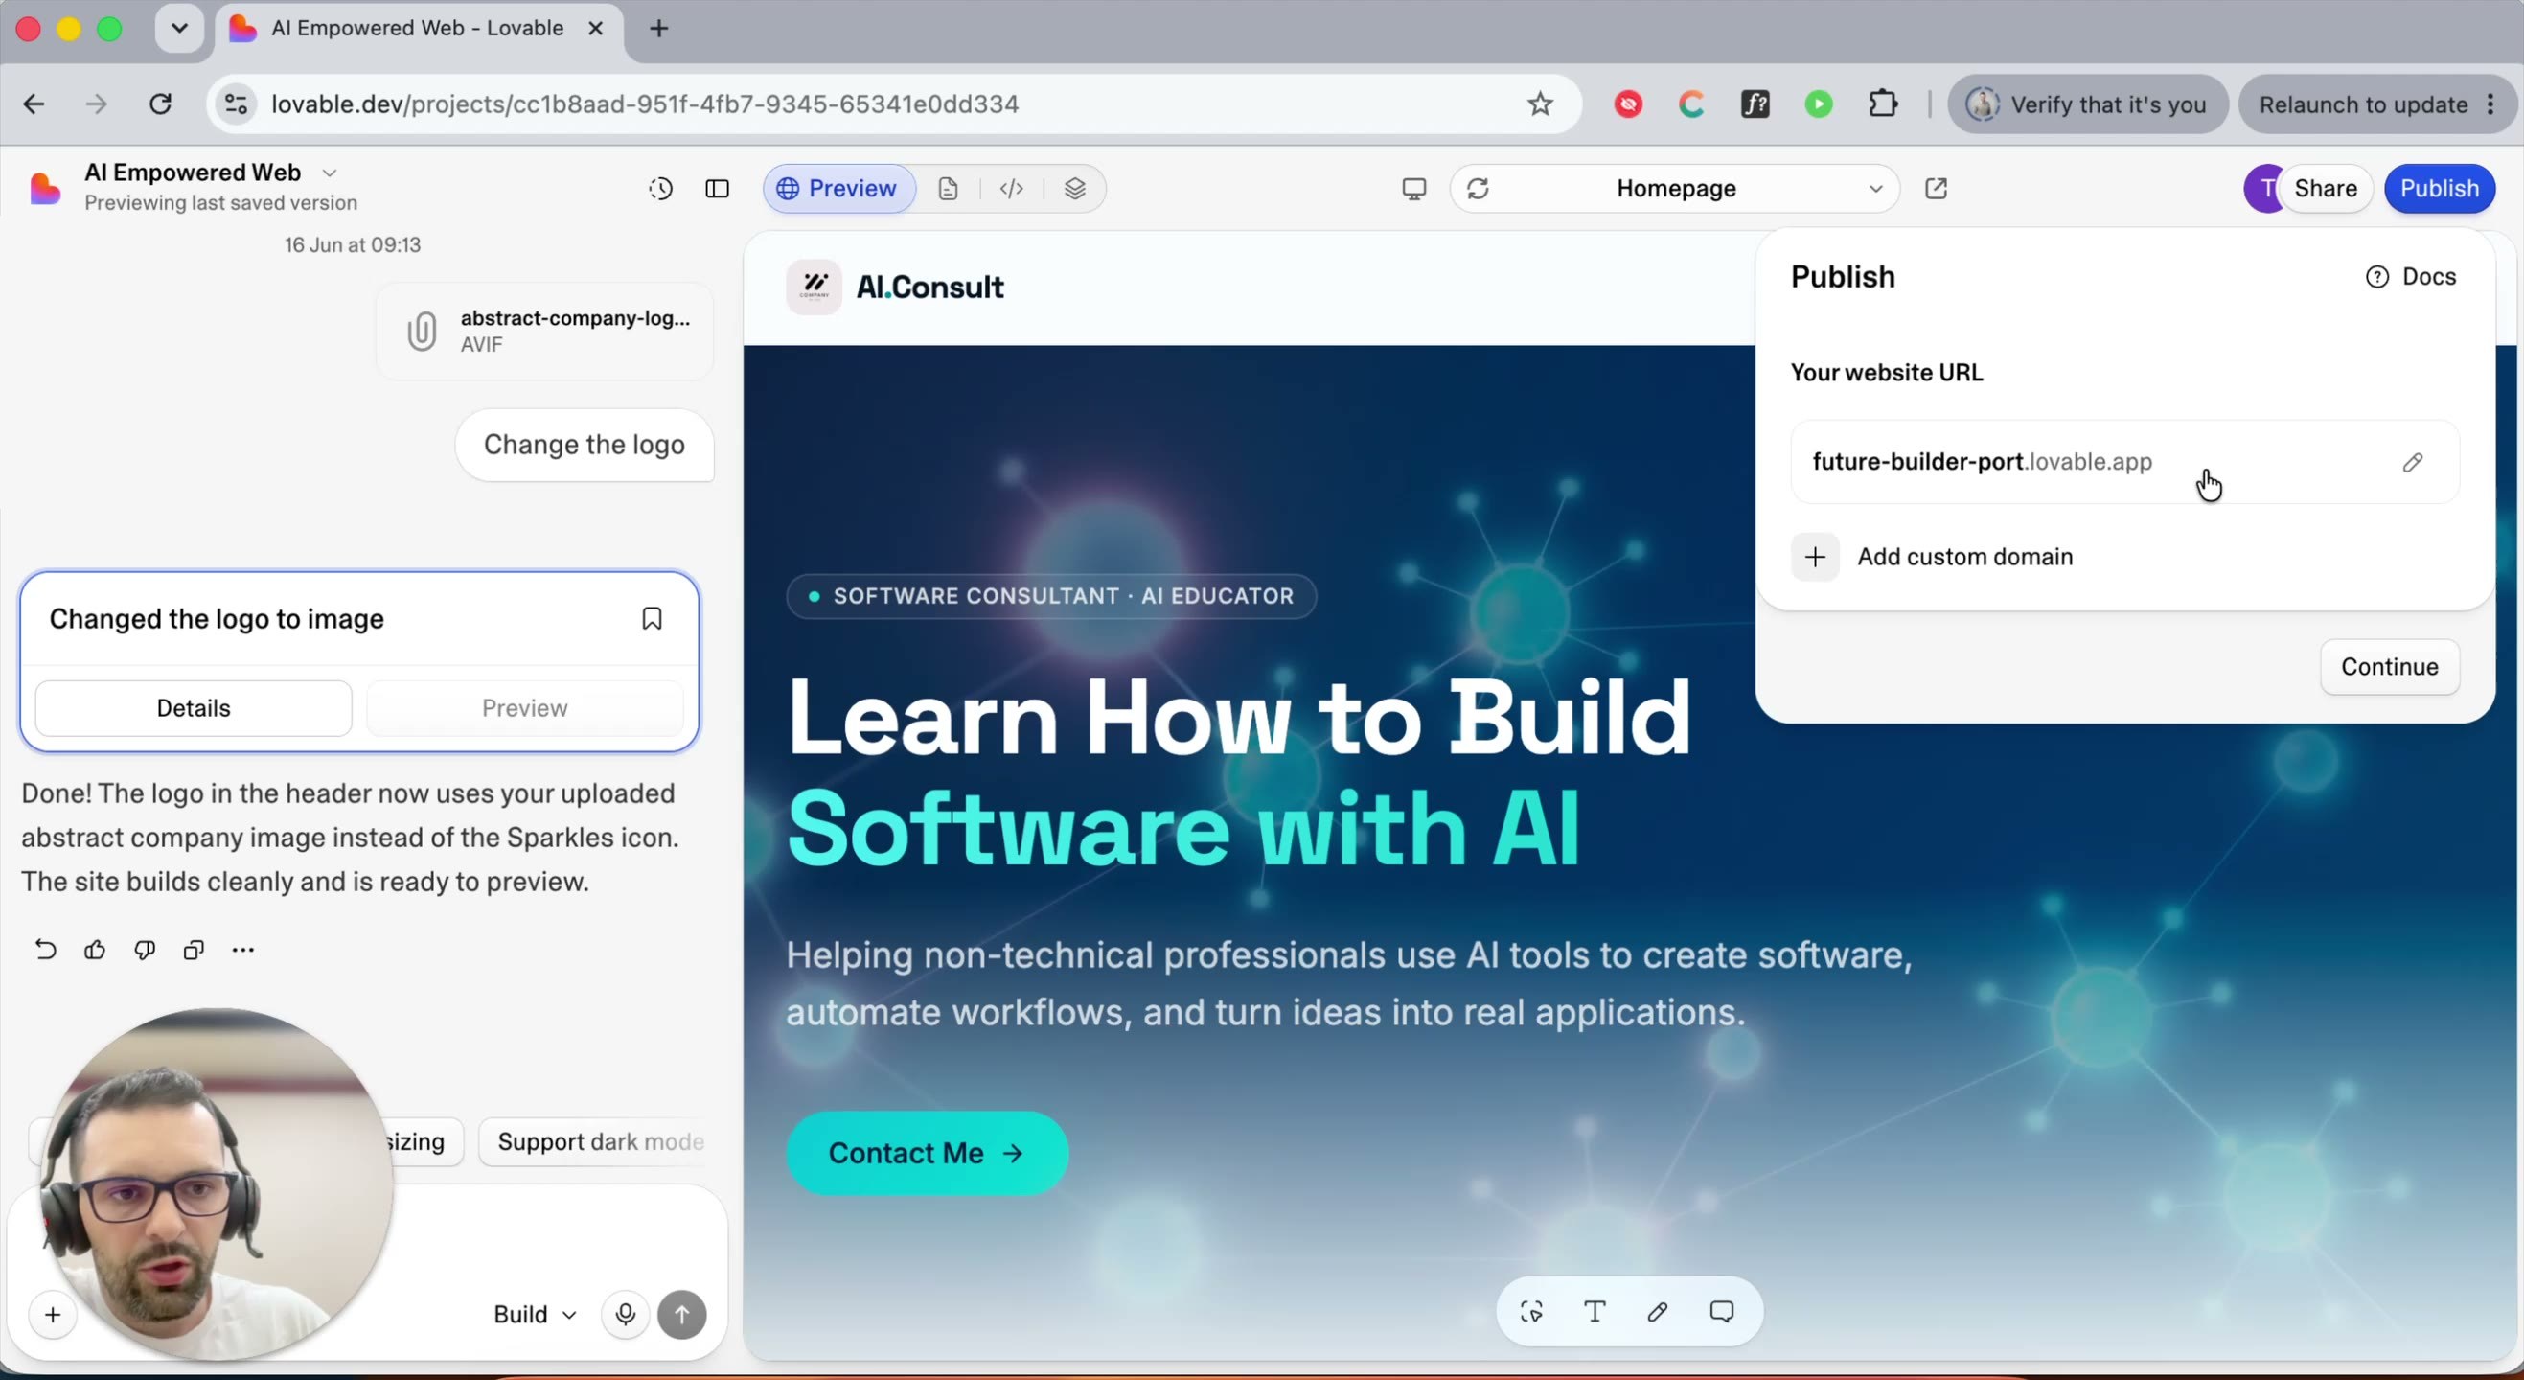The image size is (2524, 1380).
Task: Activate the element select tool in bottom toolbar
Action: tap(1531, 1310)
